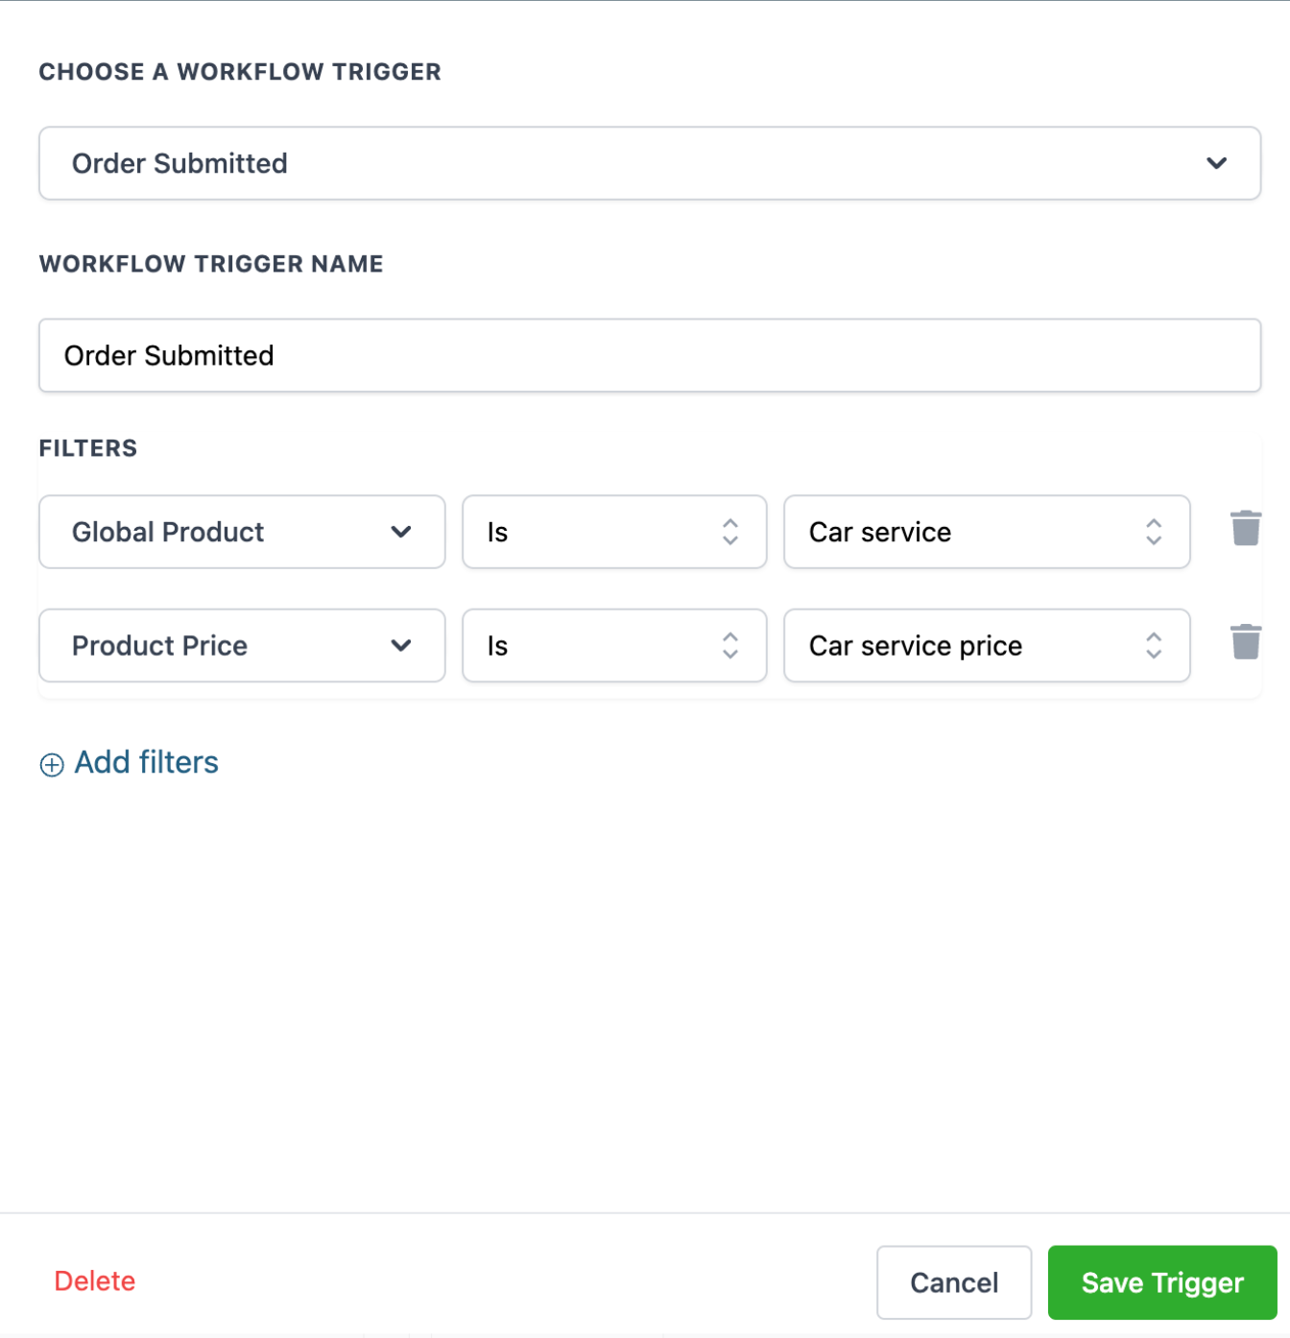Click the green Save Trigger button
The image size is (1290, 1338).
pyautogui.click(x=1161, y=1282)
